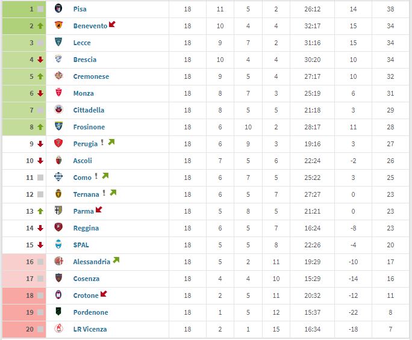This screenshot has width=412, height=340.
Task: Click position 20 red relegation cell
Action: pos(24,329)
